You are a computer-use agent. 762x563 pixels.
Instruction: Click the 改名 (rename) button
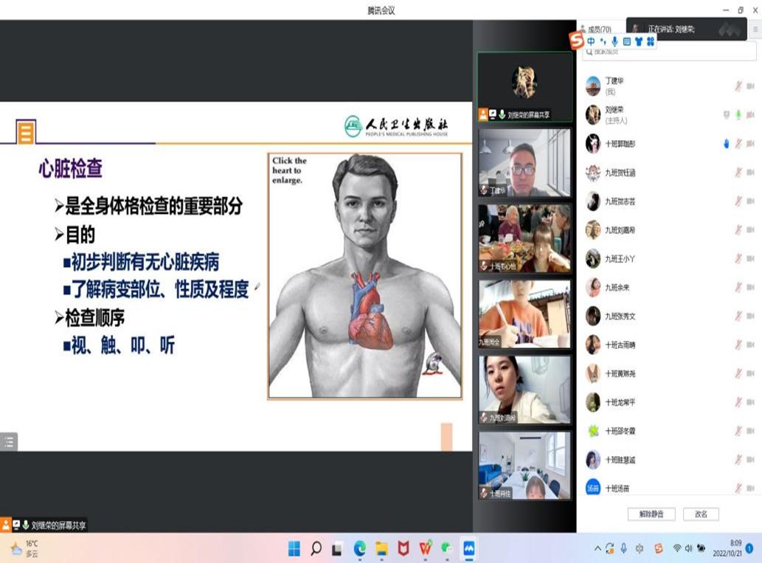pos(700,514)
